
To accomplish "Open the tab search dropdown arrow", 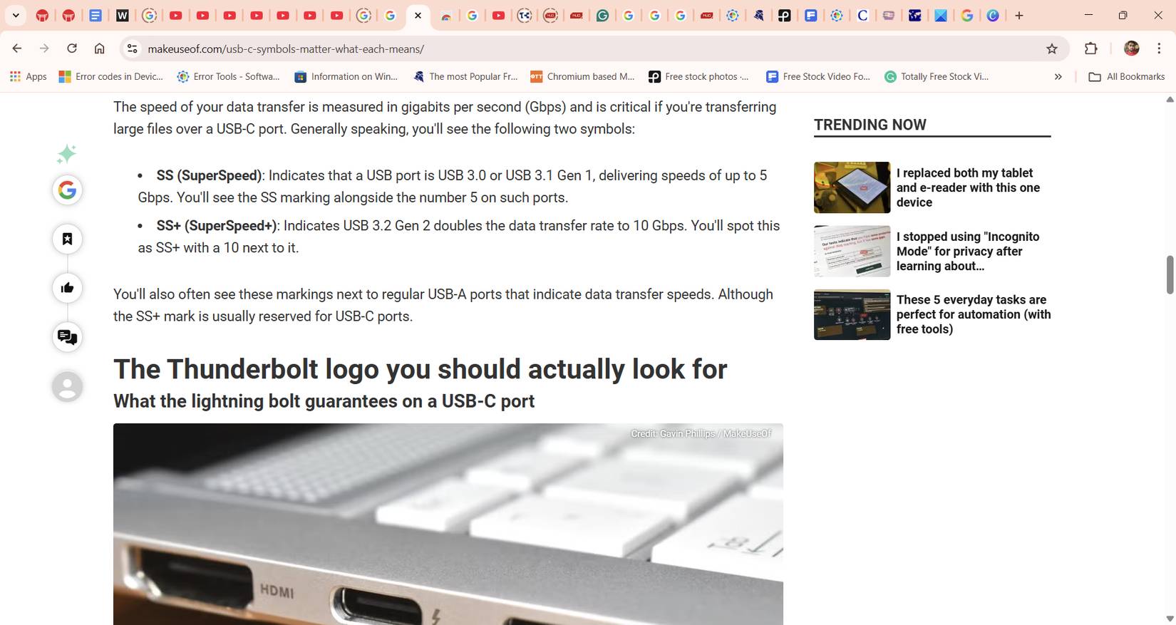I will coord(16,15).
